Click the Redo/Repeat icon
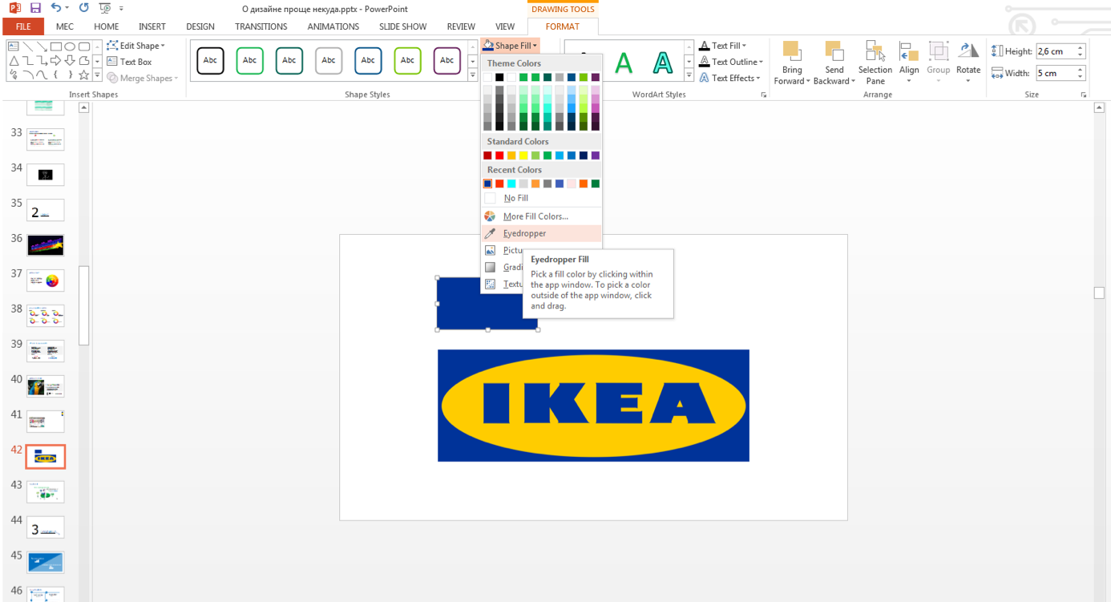Image resolution: width=1111 pixels, height=602 pixels. [83, 8]
